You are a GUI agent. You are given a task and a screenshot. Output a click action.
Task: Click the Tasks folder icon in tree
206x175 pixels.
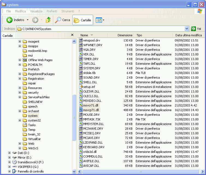point(25,125)
